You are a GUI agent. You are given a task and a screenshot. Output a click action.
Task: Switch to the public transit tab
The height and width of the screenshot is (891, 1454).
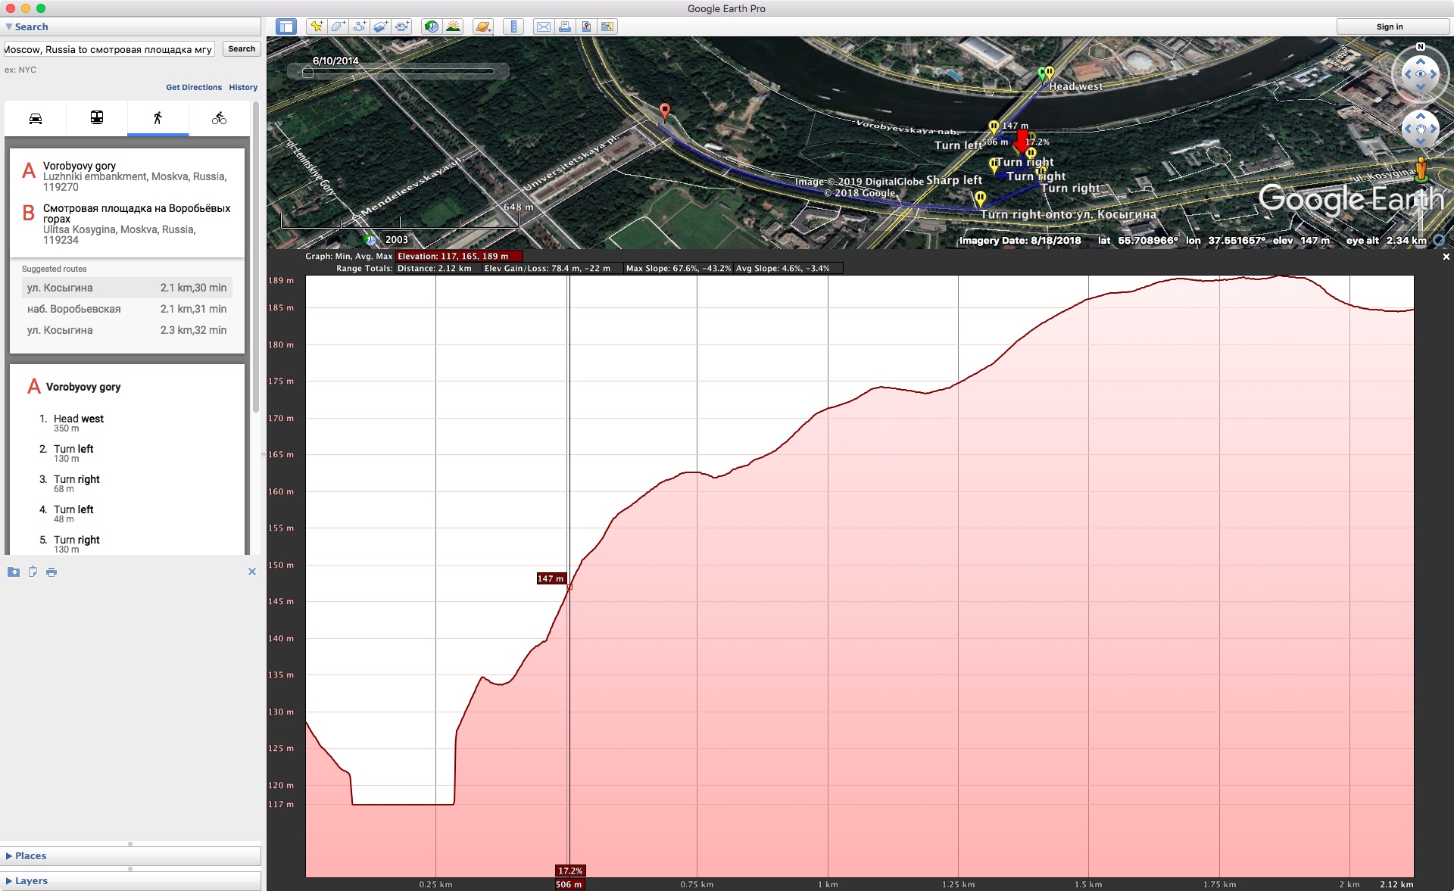pos(97,118)
